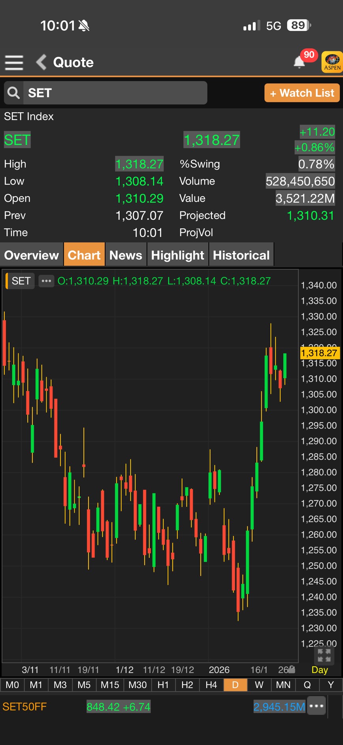Open SET50FF ticker more options
343x745 pixels.
tap(317, 706)
